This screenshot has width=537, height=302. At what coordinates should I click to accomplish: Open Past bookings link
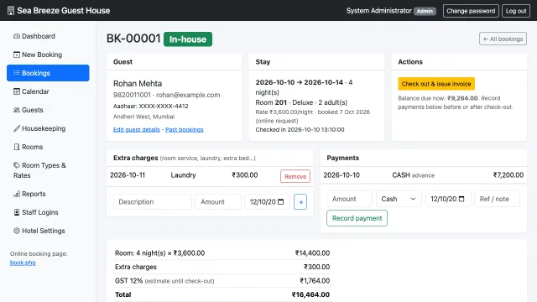click(185, 129)
